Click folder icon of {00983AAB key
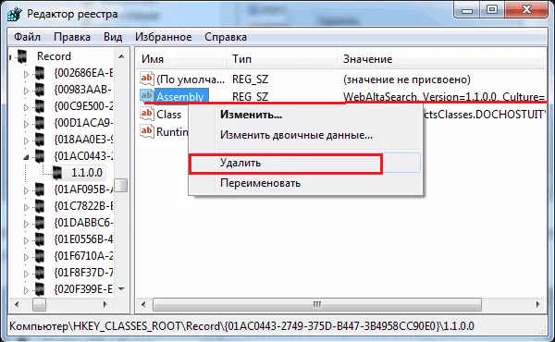Screen dimensions: 555x342 pyautogui.click(x=40, y=90)
